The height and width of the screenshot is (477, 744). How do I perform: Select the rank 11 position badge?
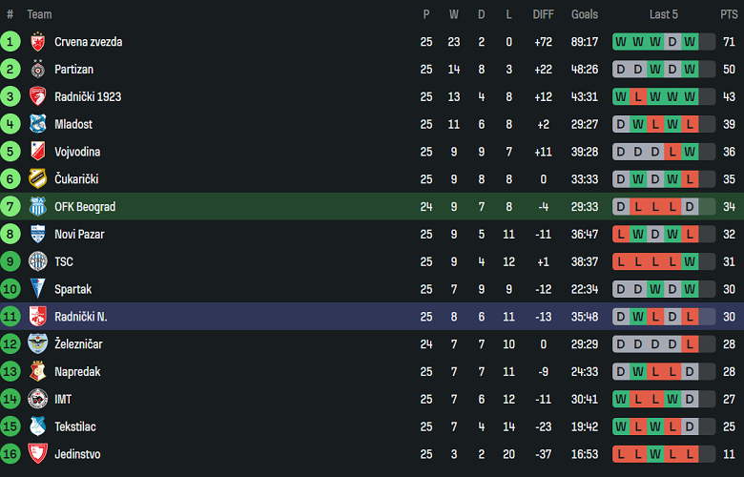tap(10, 317)
